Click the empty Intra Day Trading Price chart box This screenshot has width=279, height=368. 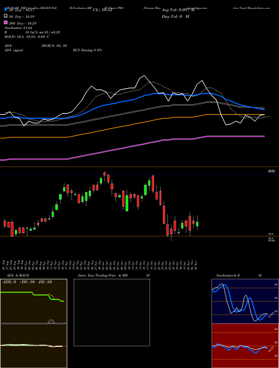click(x=112, y=312)
